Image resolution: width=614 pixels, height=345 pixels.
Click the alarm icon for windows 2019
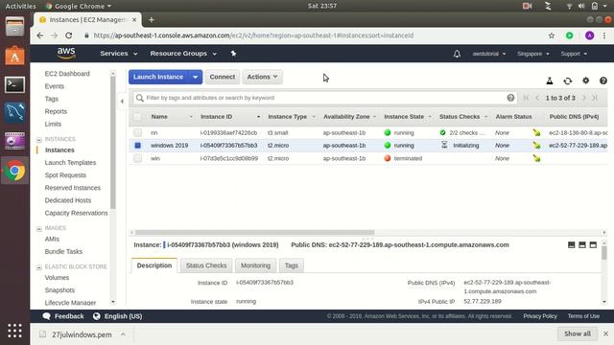pyautogui.click(x=536, y=146)
